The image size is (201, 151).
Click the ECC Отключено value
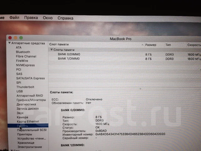pyautogui.click(x=94, y=99)
